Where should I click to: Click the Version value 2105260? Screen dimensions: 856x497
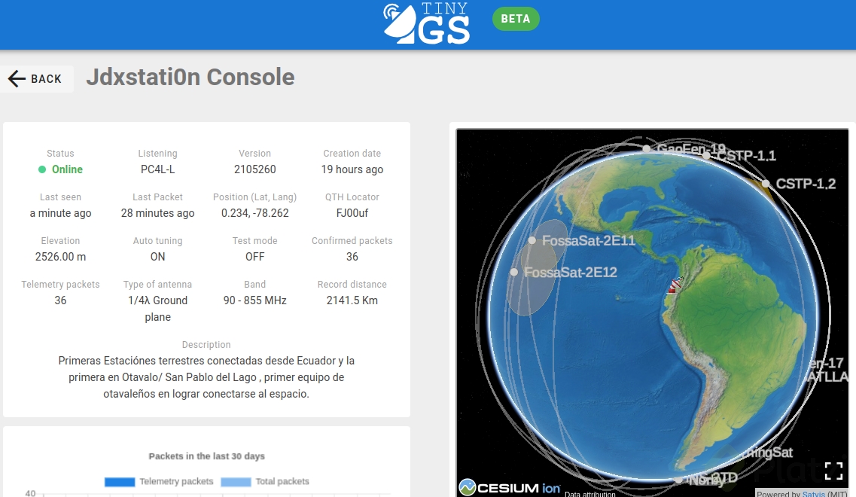pos(255,169)
